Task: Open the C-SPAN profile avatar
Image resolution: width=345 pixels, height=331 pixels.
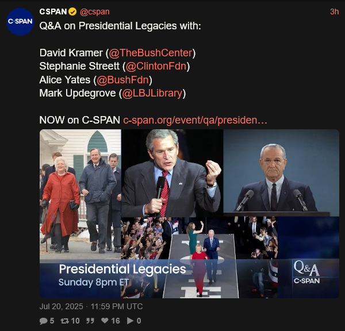Action: point(20,22)
